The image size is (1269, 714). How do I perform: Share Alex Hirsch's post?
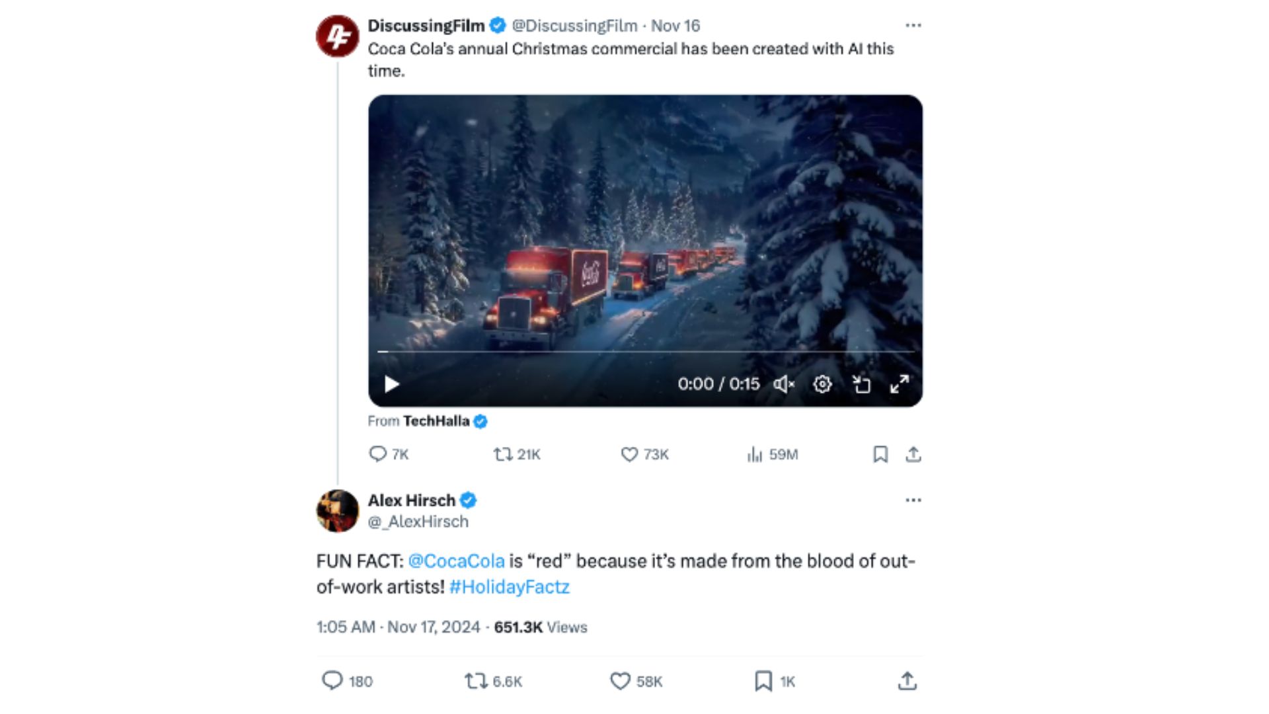[907, 681]
